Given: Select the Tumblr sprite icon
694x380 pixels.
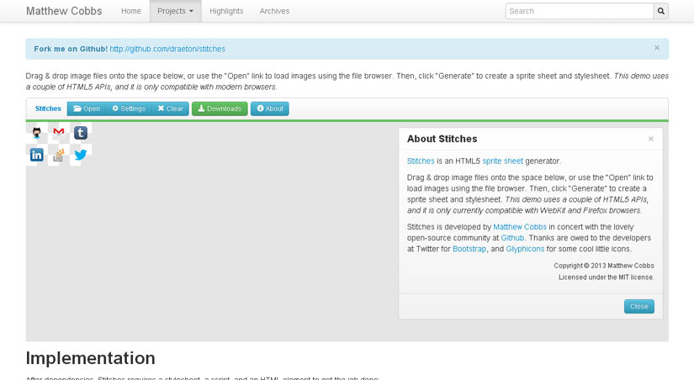Looking at the screenshot, I should point(81,133).
